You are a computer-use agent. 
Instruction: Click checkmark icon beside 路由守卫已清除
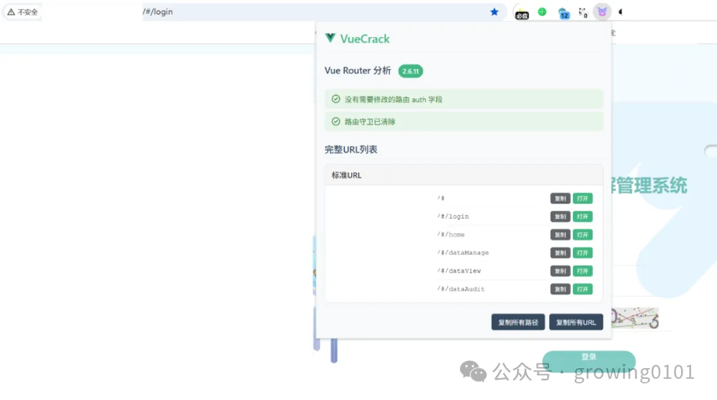point(335,121)
